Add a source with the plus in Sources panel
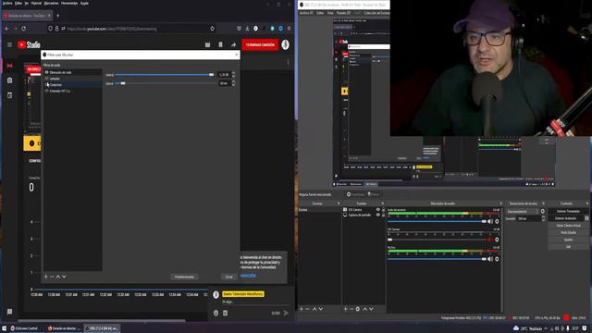This screenshot has width=592, height=333. pos(345,309)
